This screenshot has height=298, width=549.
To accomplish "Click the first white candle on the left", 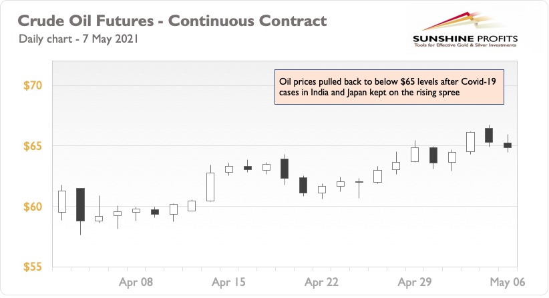I will 62,201.
